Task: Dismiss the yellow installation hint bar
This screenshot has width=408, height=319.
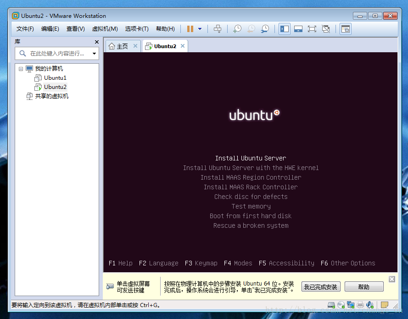Action: point(392,279)
